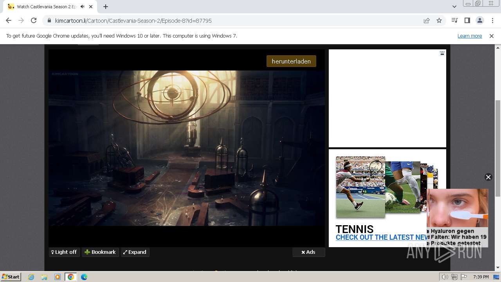Open the Hyaluron gegen Falten ad text

pos(458,237)
